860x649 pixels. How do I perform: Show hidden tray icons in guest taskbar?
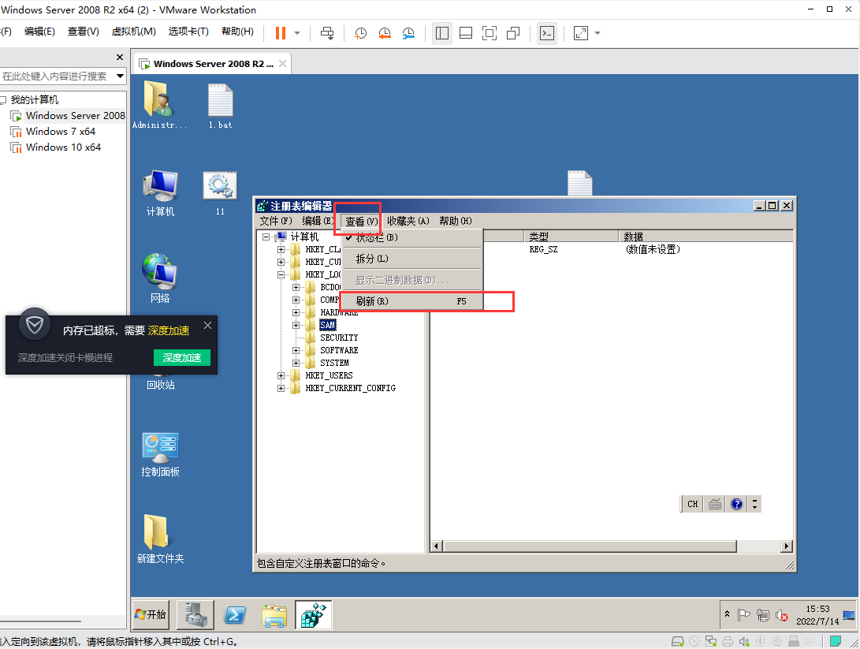coord(728,614)
